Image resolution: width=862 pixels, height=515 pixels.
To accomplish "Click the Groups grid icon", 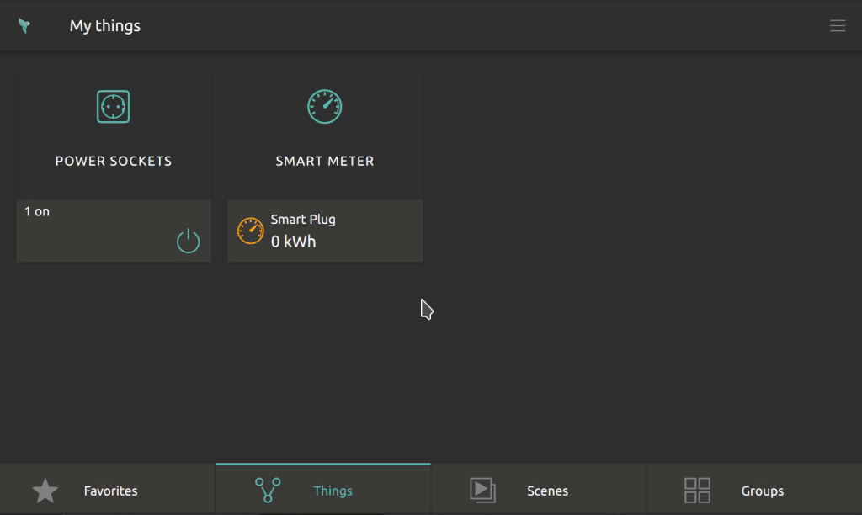I will (697, 491).
